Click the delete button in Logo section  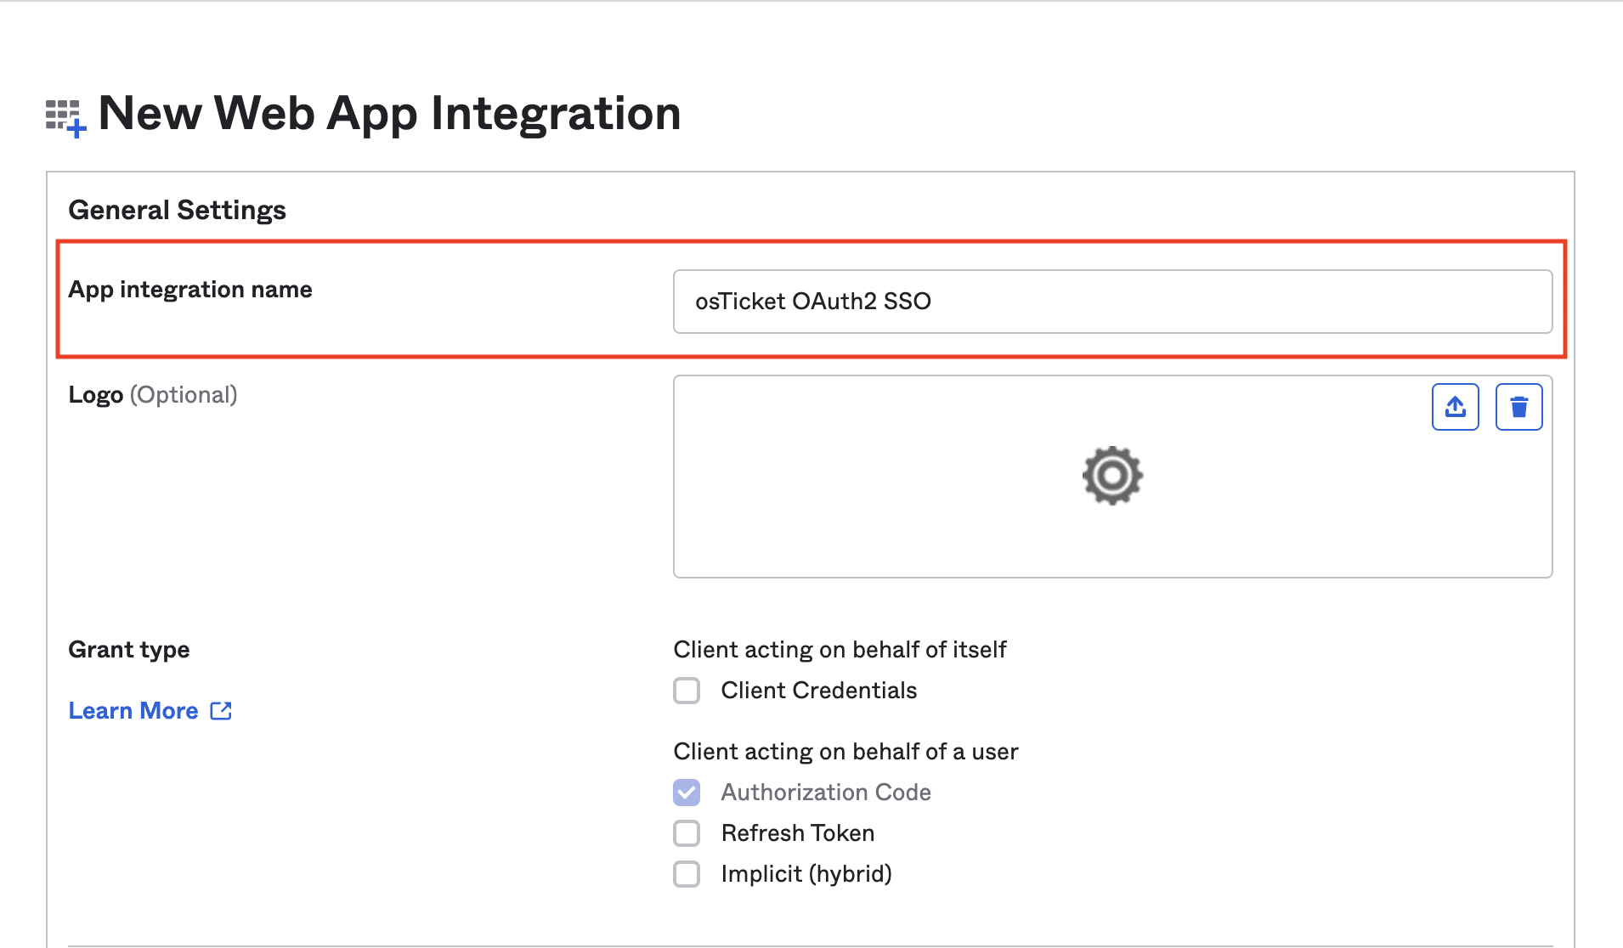pos(1518,407)
